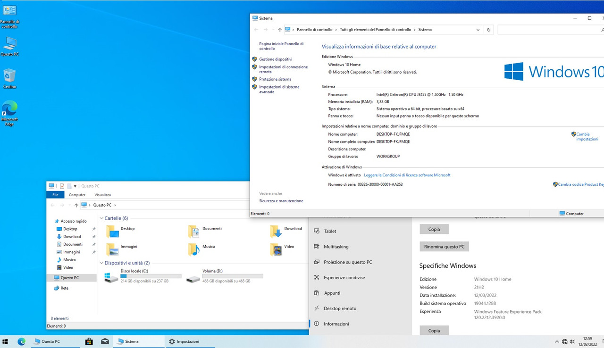Open Impostazioni di connessione remota link

[x=283, y=69]
